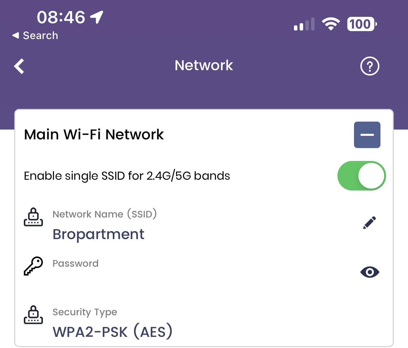Disable single SSID for 2.4G/5G bands
Image resolution: width=408 pixels, height=348 pixels.
pyautogui.click(x=361, y=176)
